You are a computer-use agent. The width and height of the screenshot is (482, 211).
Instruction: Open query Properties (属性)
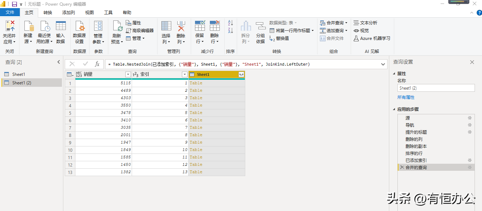(133, 23)
